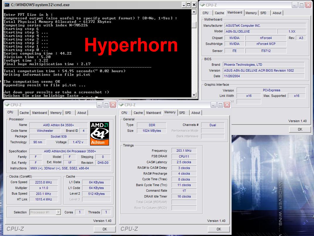Open SPD tab in CPU window
Viewport: 314px width, 236px height.
point(68,113)
